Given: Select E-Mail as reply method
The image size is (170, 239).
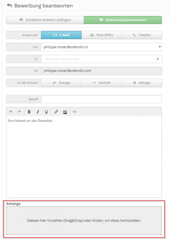Looking at the screenshot, I should [61, 35].
